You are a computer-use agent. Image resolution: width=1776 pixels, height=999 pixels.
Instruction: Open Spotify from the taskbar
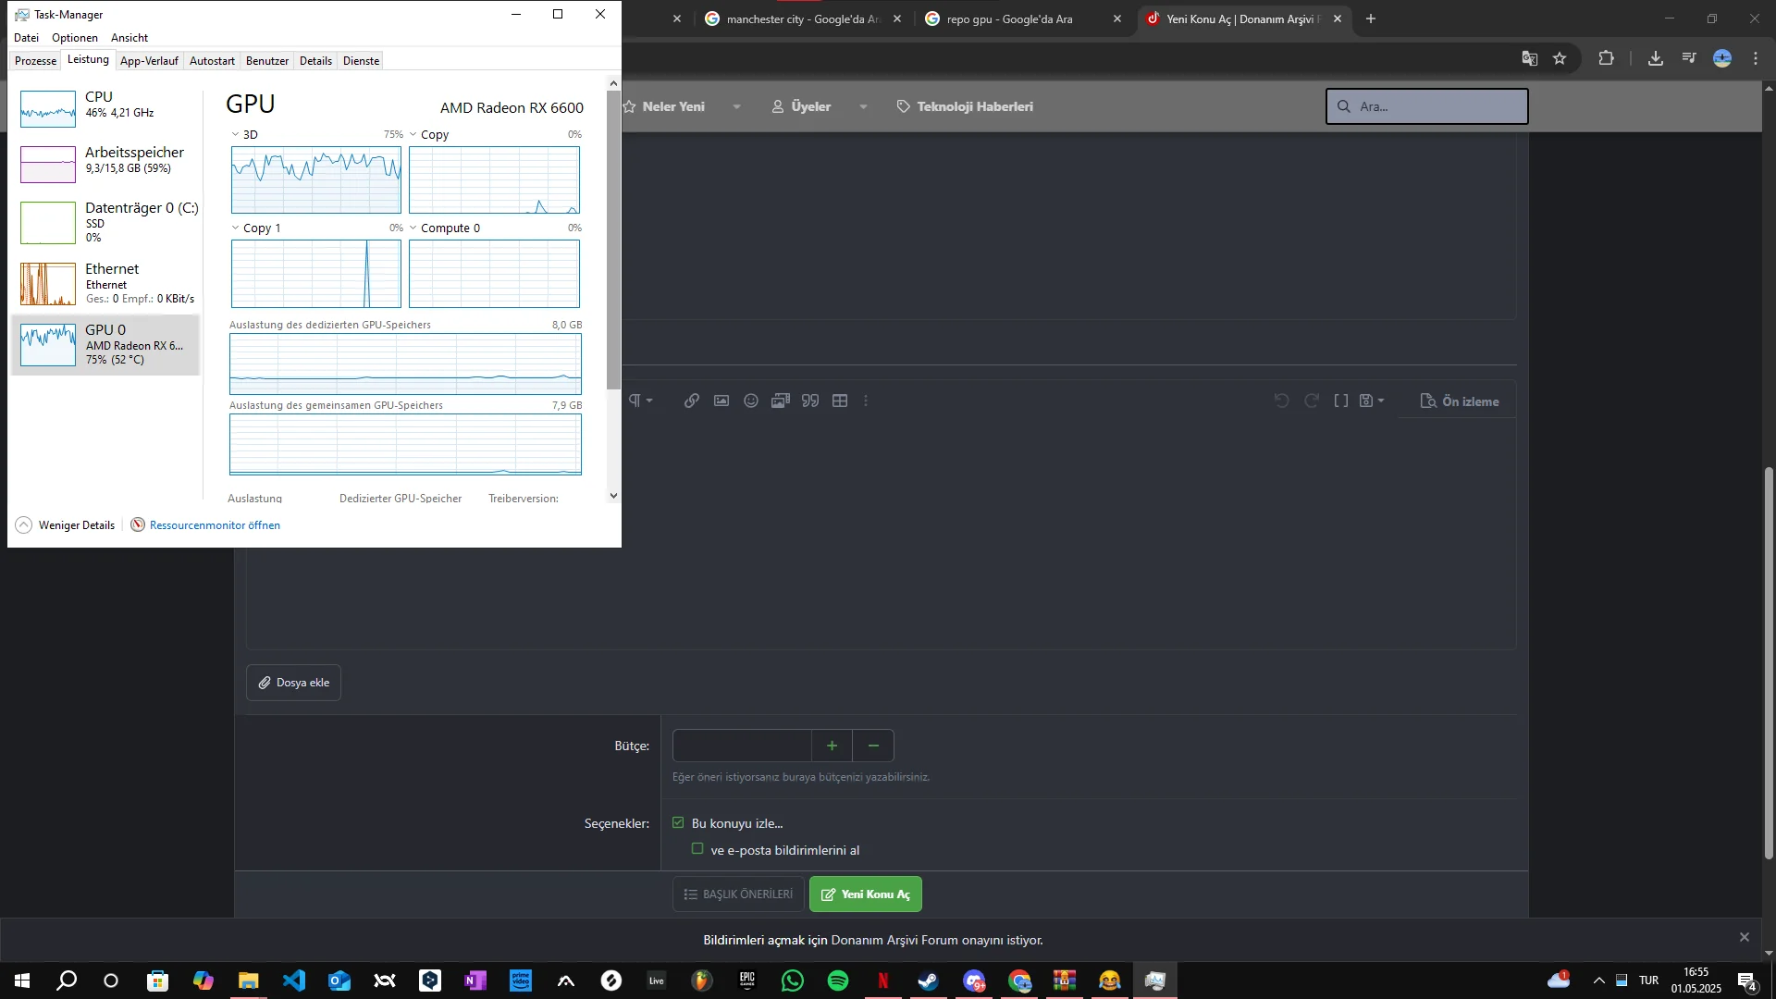point(838,980)
